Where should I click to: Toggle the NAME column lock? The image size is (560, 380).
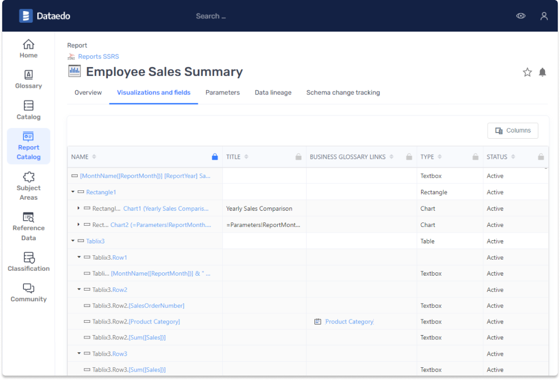tap(215, 157)
